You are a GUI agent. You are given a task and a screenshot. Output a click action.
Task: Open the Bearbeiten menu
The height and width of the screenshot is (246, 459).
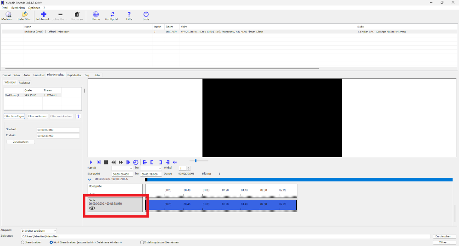pyautogui.click(x=18, y=8)
